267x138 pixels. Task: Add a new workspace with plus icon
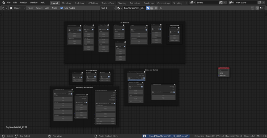(x=186, y=3)
